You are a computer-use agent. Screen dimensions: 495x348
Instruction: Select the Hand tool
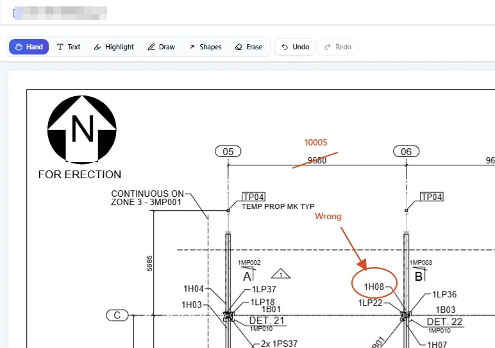click(29, 47)
